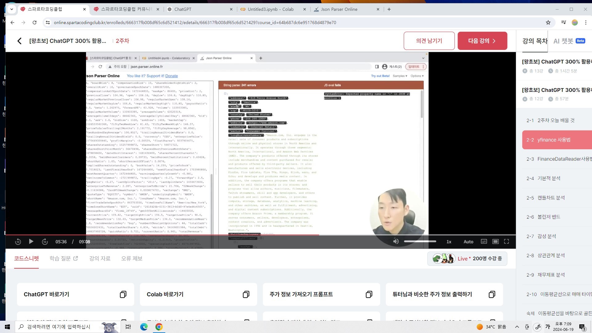Close the ChatGPT browser tab
This screenshot has width=592, height=333.
[231, 9]
